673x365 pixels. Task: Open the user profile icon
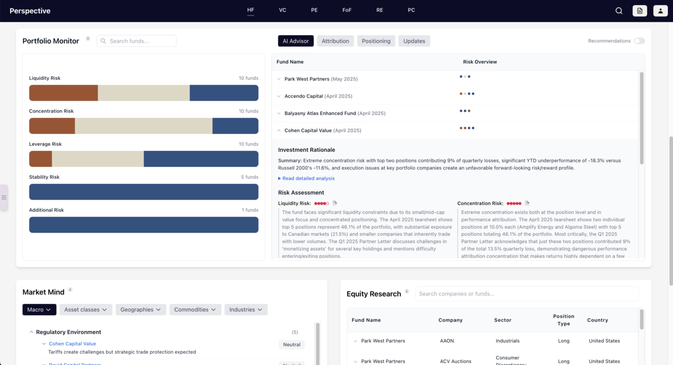click(x=660, y=11)
